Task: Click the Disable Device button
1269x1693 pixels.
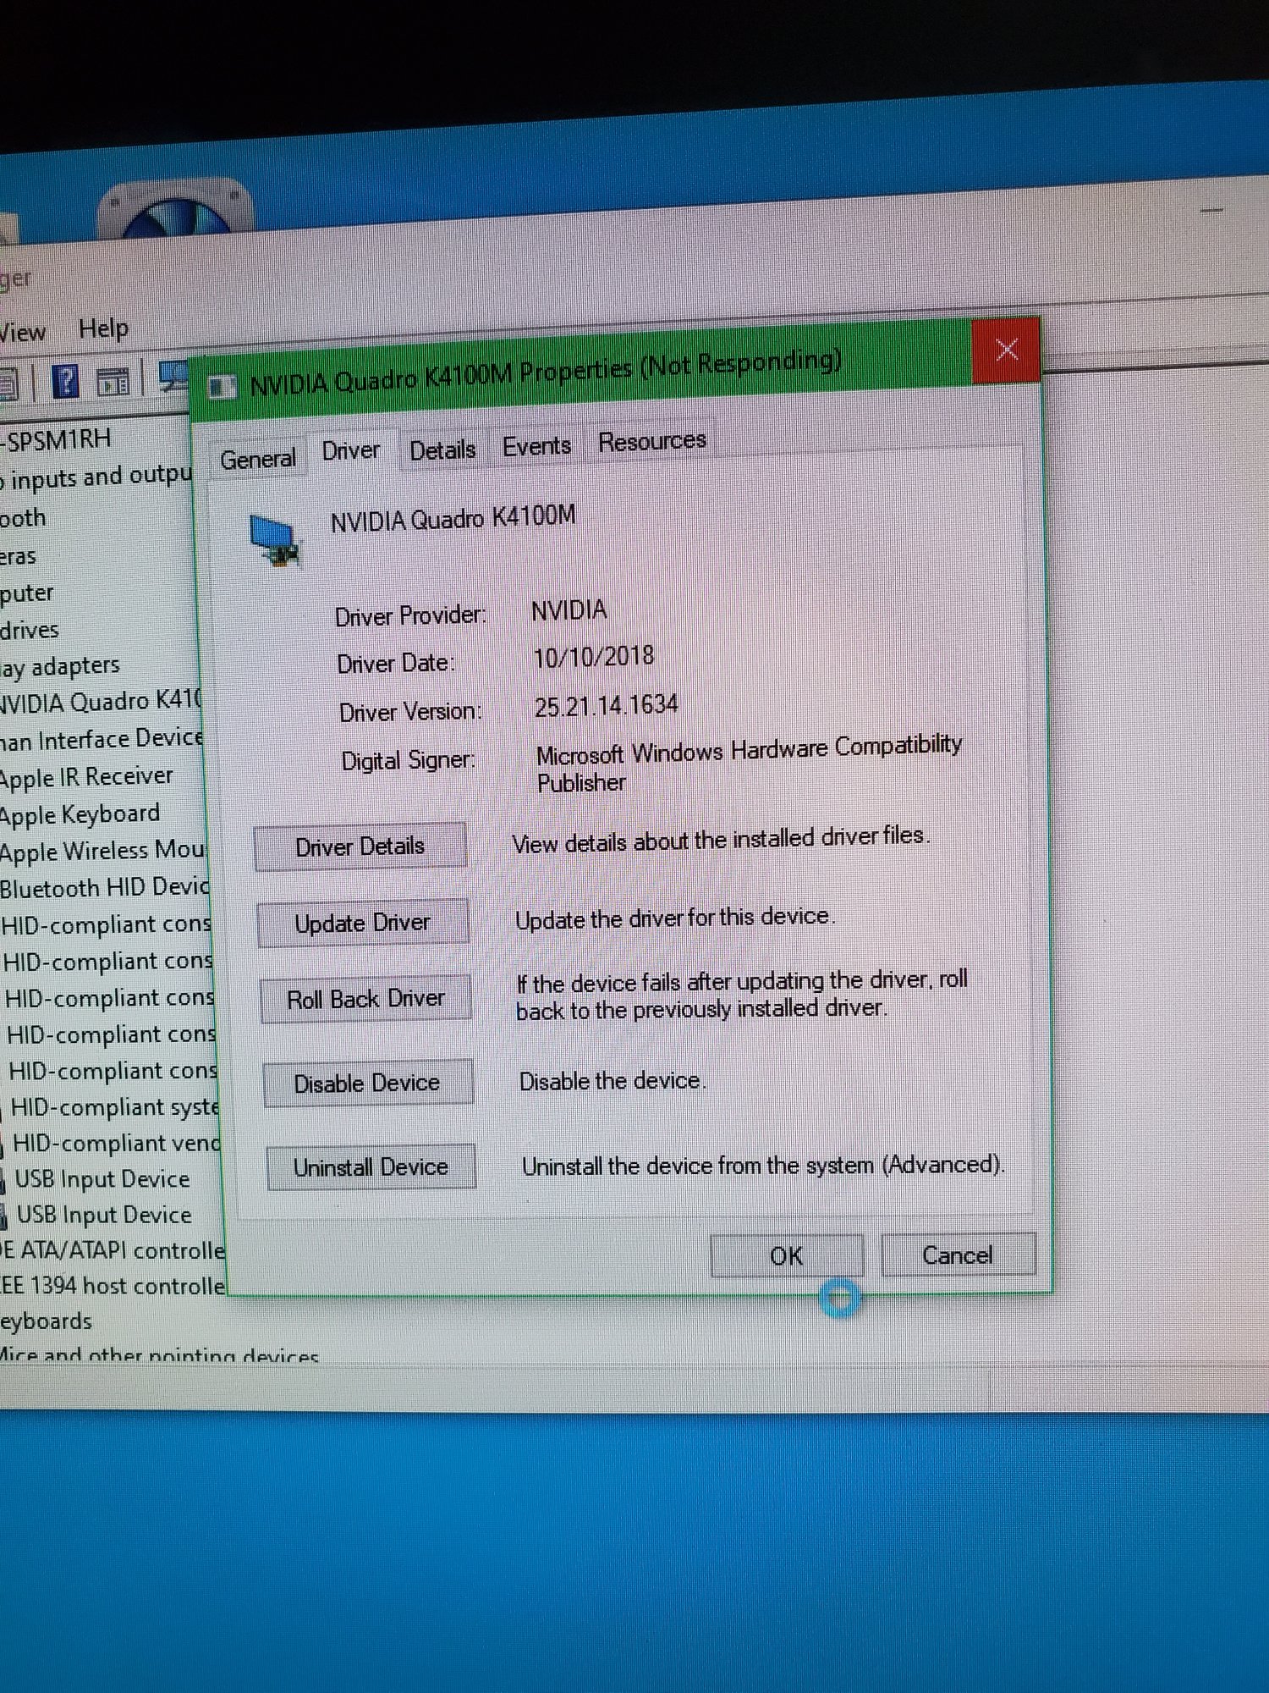Action: tap(367, 1083)
